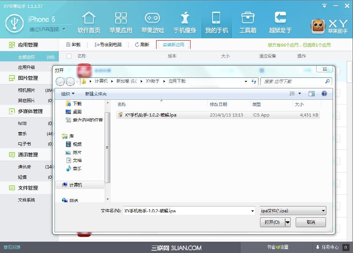The width and height of the screenshot is (353, 253).
Task: Select 文件系统 in the sidebar
Action: (27, 200)
